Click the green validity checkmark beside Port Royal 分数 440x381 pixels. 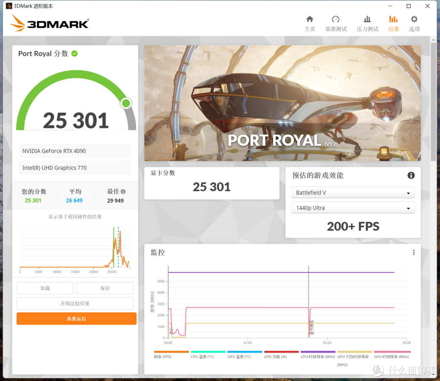[x=75, y=53]
